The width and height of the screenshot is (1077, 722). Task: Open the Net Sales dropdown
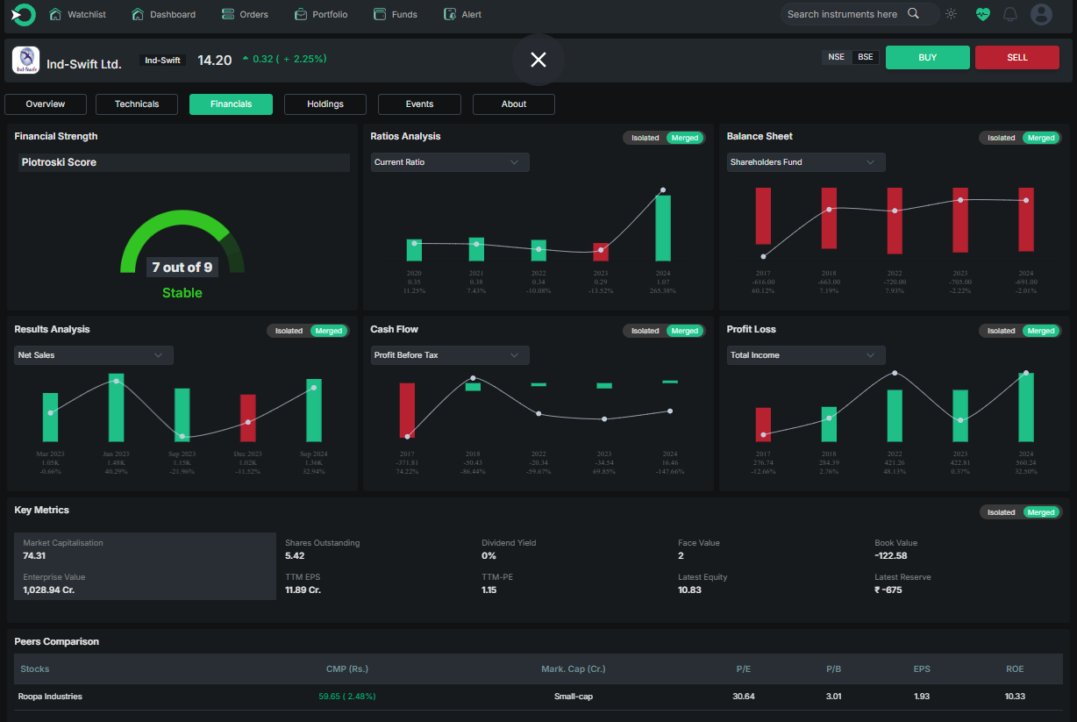[x=94, y=355]
